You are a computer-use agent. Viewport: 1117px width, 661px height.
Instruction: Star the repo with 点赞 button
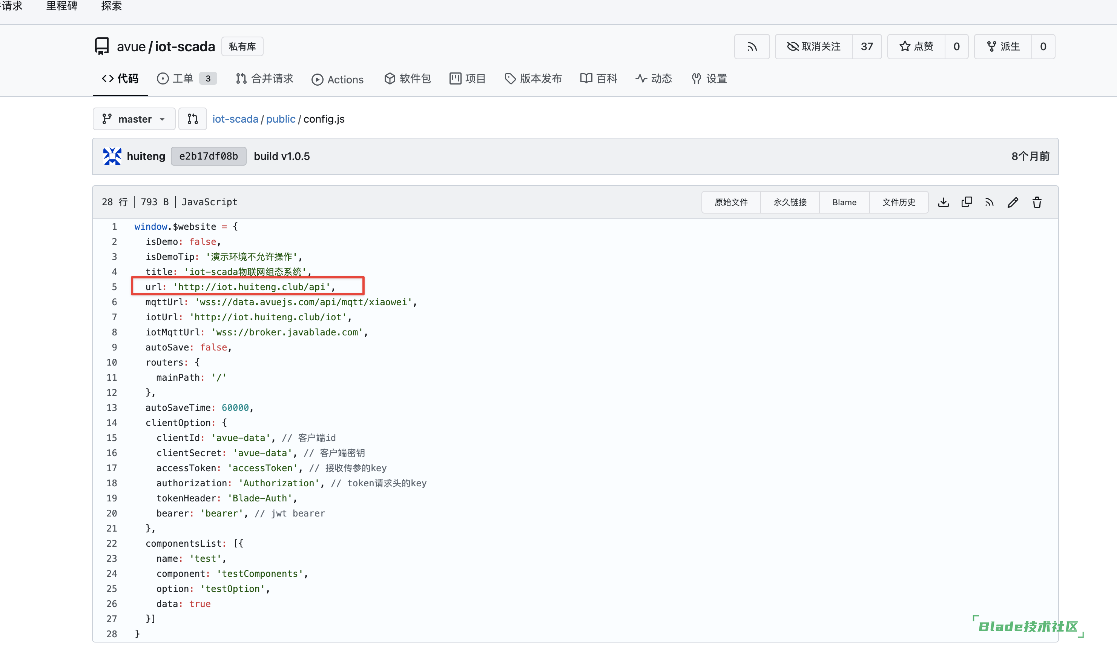(x=916, y=47)
